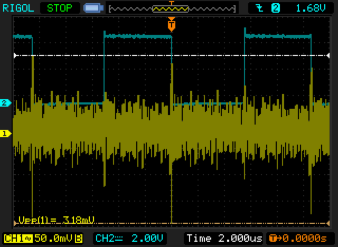Click the CH1 channel label
This screenshot has width=338, height=247.
(x=14, y=239)
